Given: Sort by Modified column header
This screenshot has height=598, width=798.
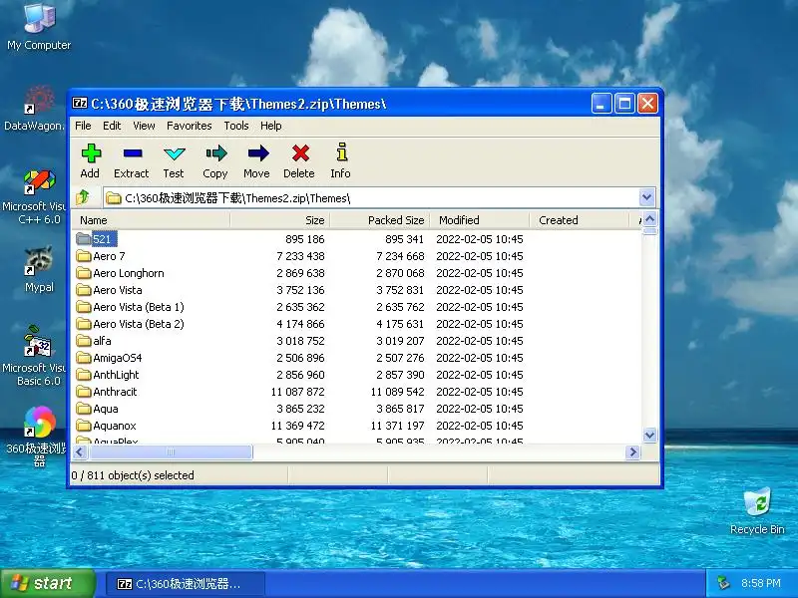Looking at the screenshot, I should [x=480, y=220].
